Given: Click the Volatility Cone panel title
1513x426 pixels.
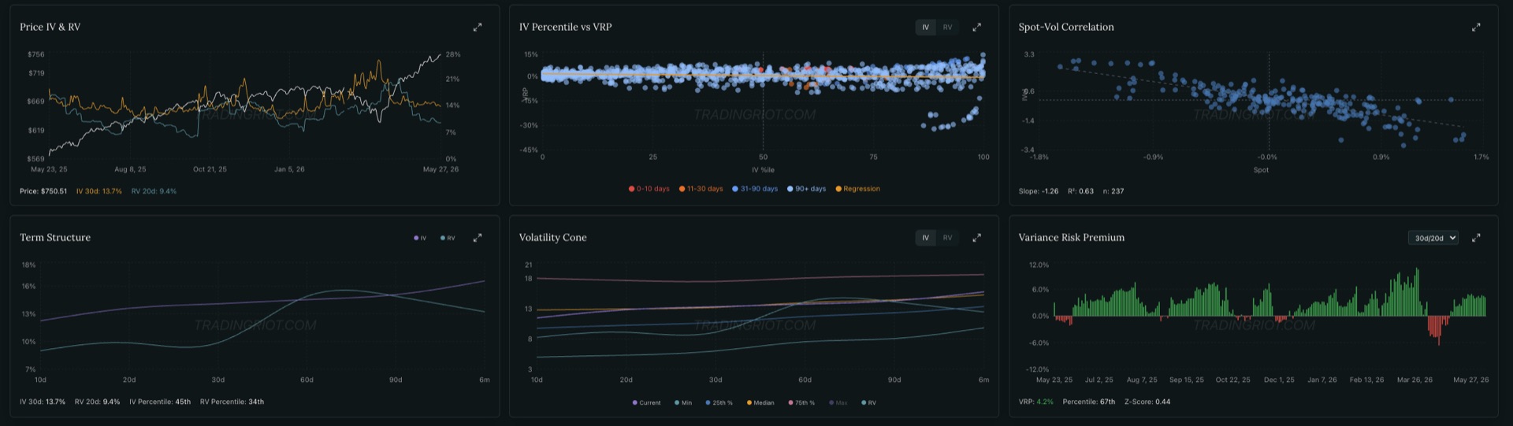Looking at the screenshot, I should 552,238.
